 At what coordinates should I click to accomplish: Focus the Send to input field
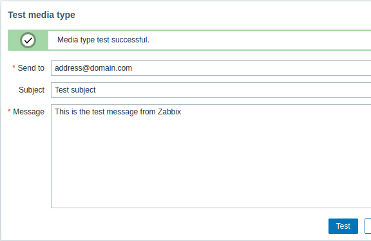coord(211,68)
